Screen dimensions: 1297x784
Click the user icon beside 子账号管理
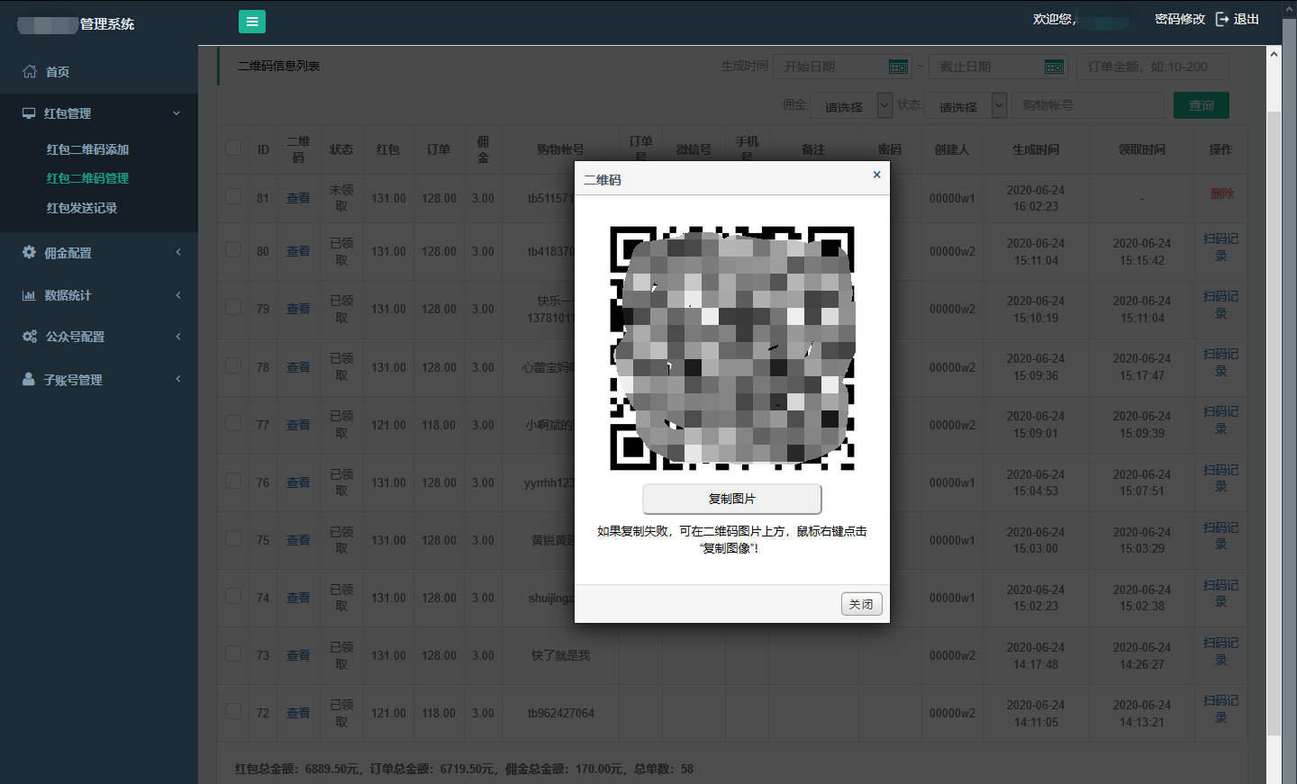pos(29,379)
